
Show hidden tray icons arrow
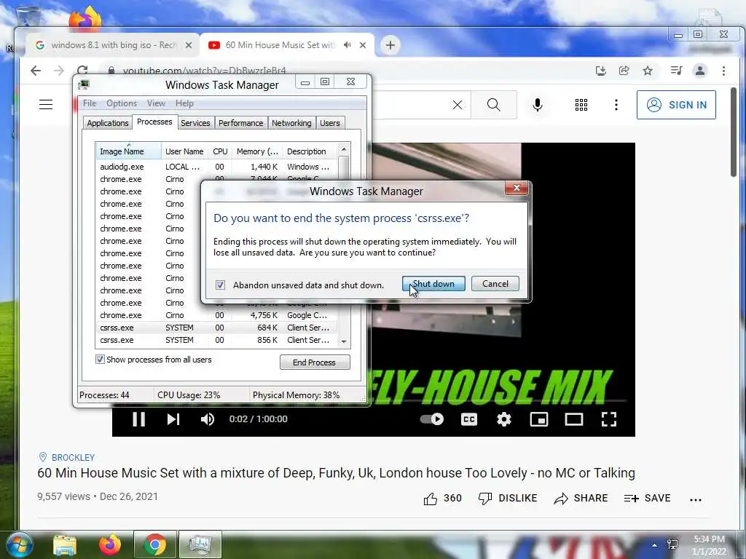click(655, 545)
